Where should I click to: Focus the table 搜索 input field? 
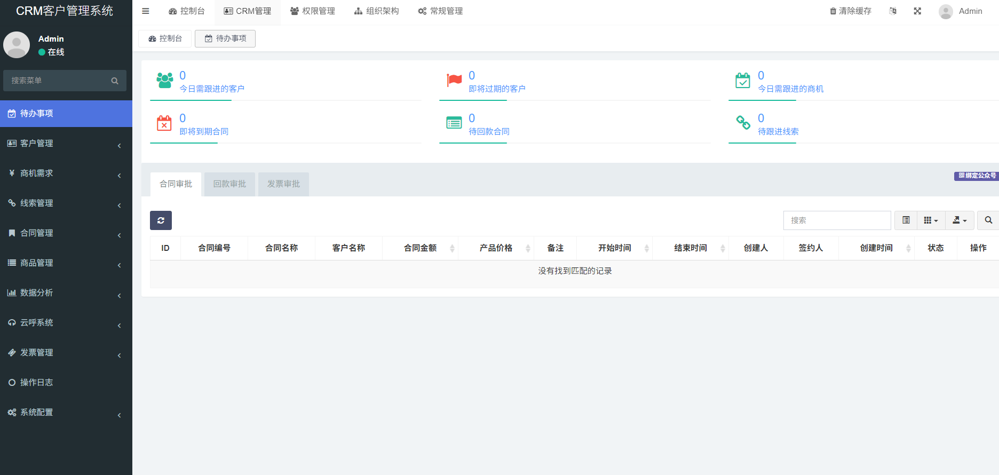pos(836,220)
